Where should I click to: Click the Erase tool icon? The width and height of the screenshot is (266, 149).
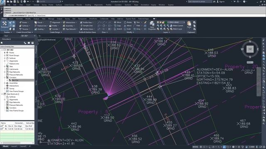[x=145, y=22]
